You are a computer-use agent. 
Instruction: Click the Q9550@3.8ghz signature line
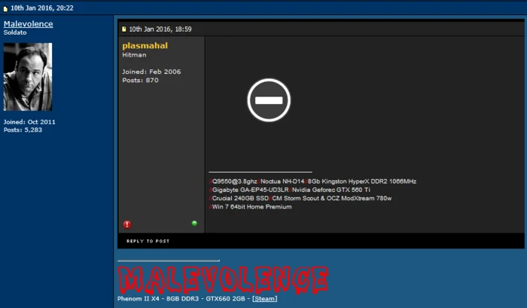coord(312,181)
